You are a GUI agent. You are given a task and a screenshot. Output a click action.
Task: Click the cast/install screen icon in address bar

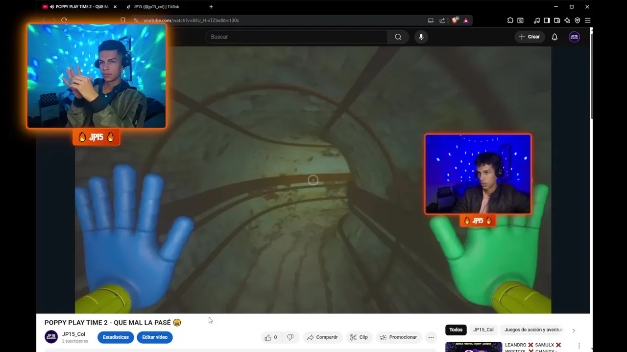coord(431,21)
